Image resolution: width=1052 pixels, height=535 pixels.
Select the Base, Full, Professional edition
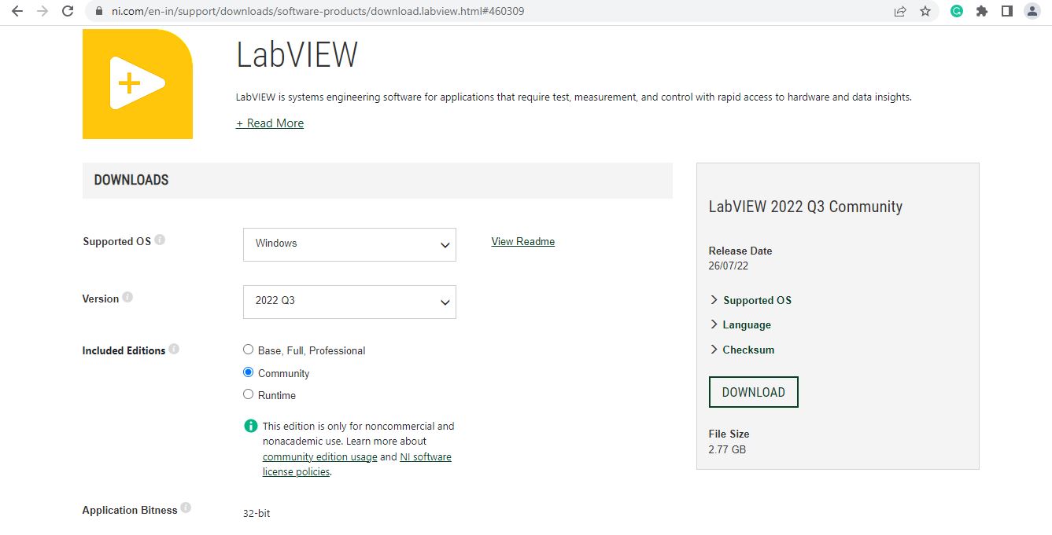point(248,349)
